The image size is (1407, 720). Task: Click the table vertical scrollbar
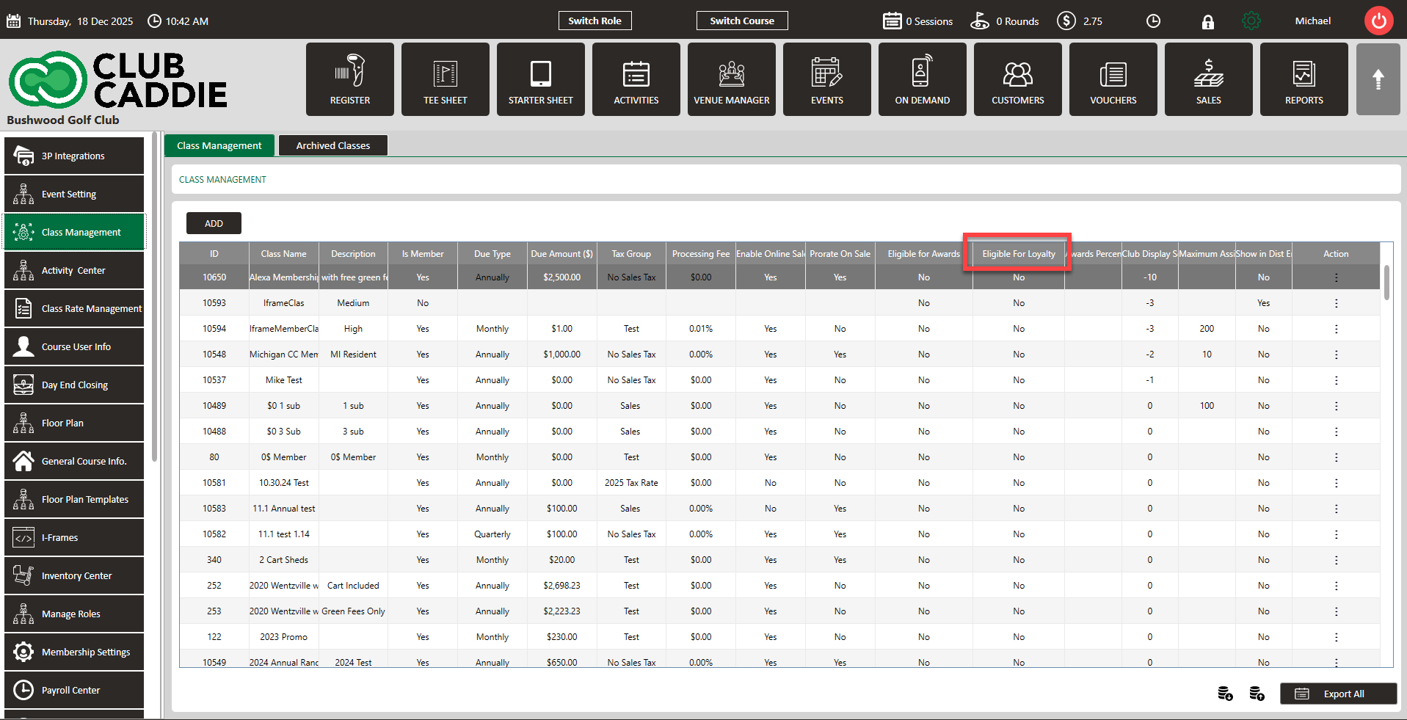pyautogui.click(x=1386, y=283)
